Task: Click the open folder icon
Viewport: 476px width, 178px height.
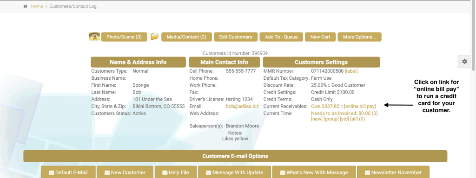Action: [154, 36]
